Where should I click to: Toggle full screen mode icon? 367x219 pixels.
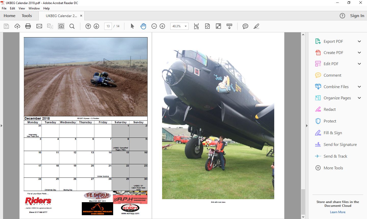point(218,26)
